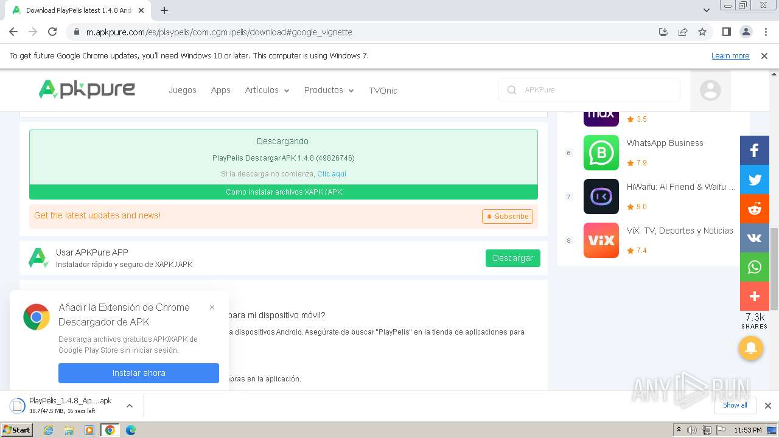This screenshot has height=438, width=779.
Task: Open a new browser tab
Action: coord(164,10)
